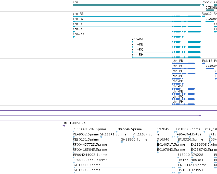
Task: Select the EK114323.5prime EST label
Action: [192, 165]
